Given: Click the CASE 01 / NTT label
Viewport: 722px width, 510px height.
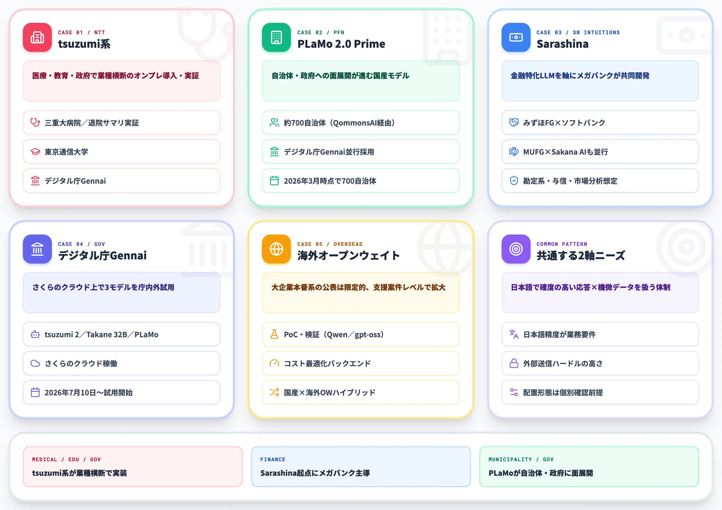Looking at the screenshot, I should [81, 32].
